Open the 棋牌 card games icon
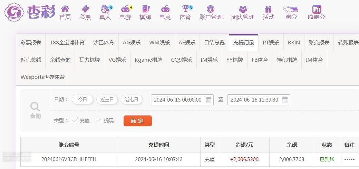The image size is (359, 169). point(146,9)
